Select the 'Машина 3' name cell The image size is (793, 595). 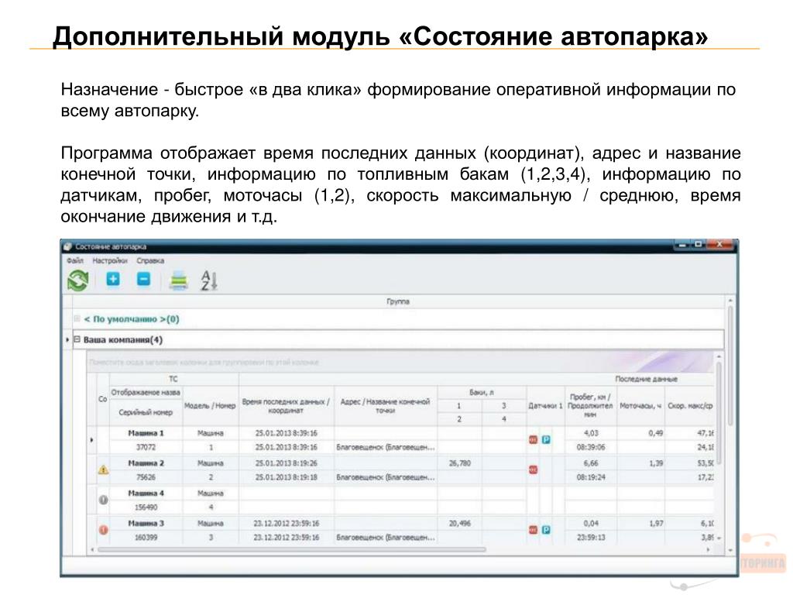click(146, 523)
